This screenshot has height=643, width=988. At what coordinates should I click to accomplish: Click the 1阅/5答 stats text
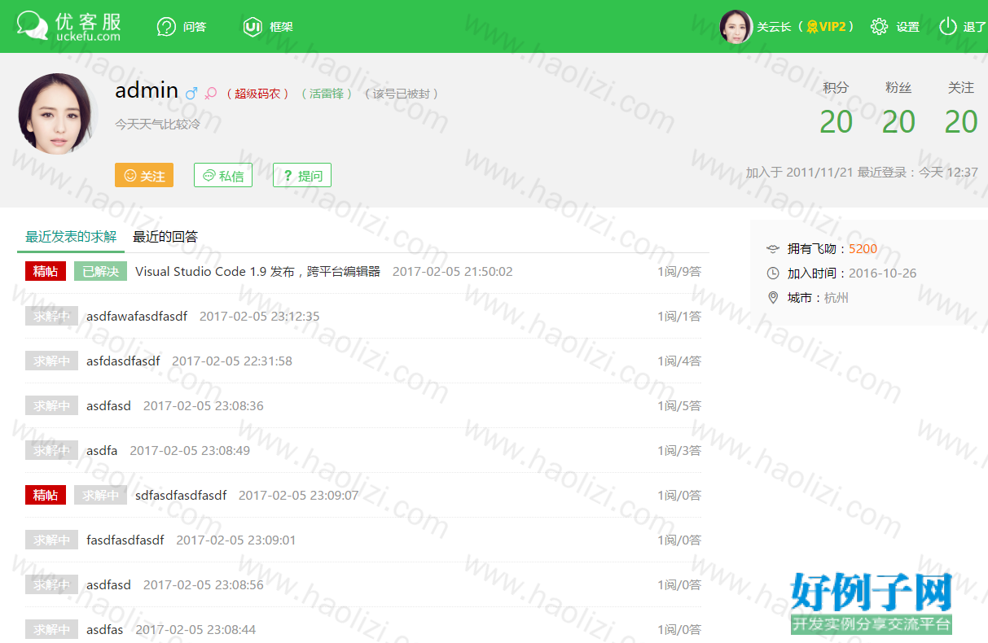pyautogui.click(x=679, y=405)
